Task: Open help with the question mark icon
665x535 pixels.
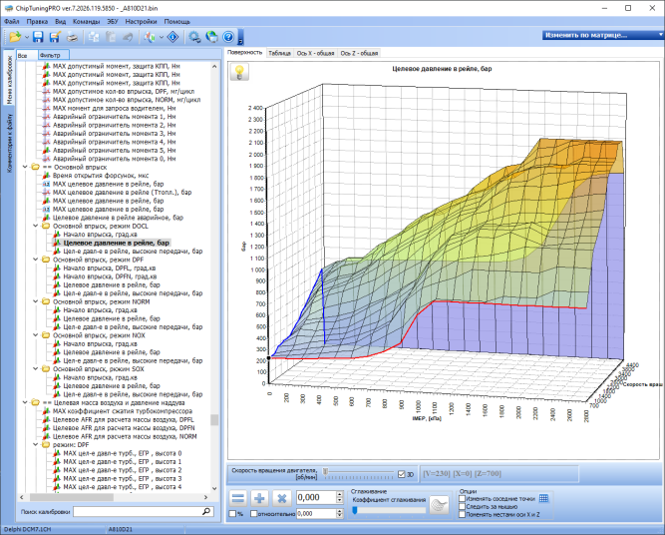Action: [228, 37]
